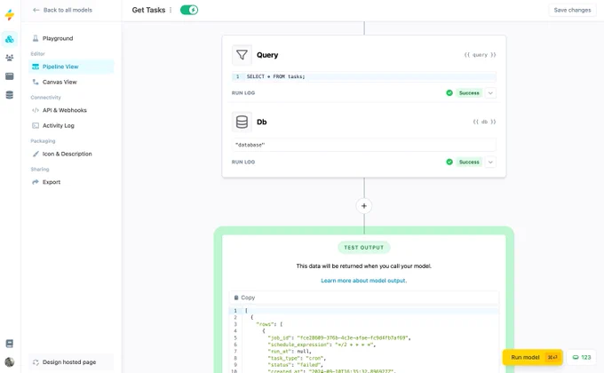Click the "schedule_expression" line in output
The width and height of the screenshot is (604, 373).
point(322,345)
